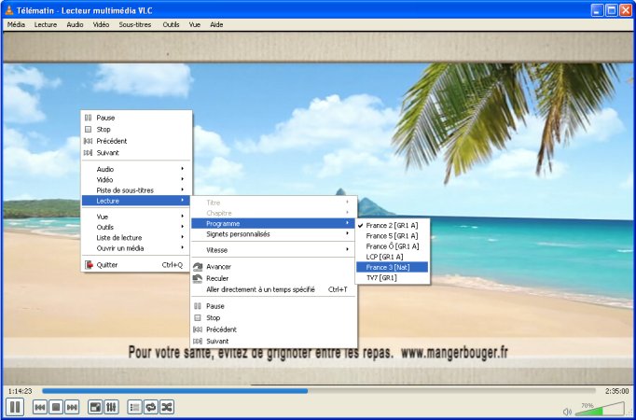Screen dimensions: 636x420
Task: Select Stop in the Lecture submenu
Action: 274,317
